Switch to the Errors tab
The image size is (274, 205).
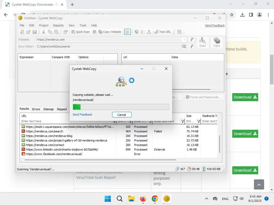coord(36,109)
